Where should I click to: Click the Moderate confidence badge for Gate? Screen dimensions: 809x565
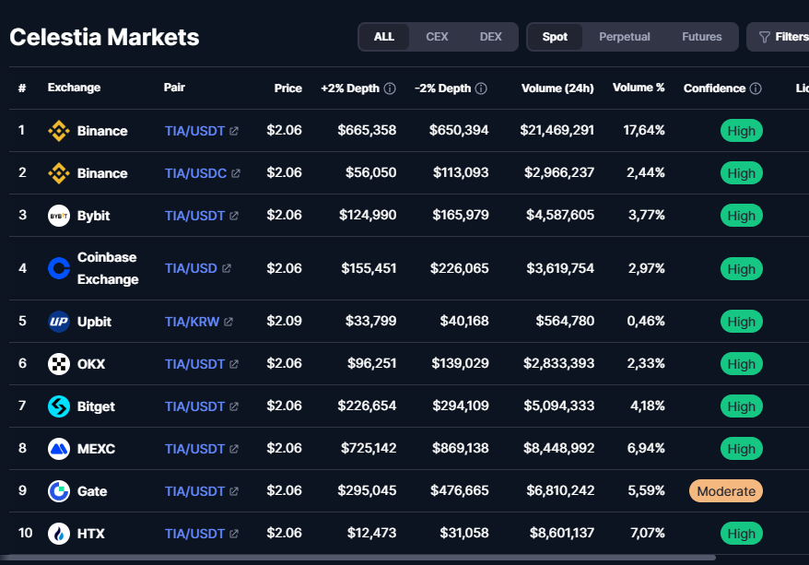click(x=726, y=491)
